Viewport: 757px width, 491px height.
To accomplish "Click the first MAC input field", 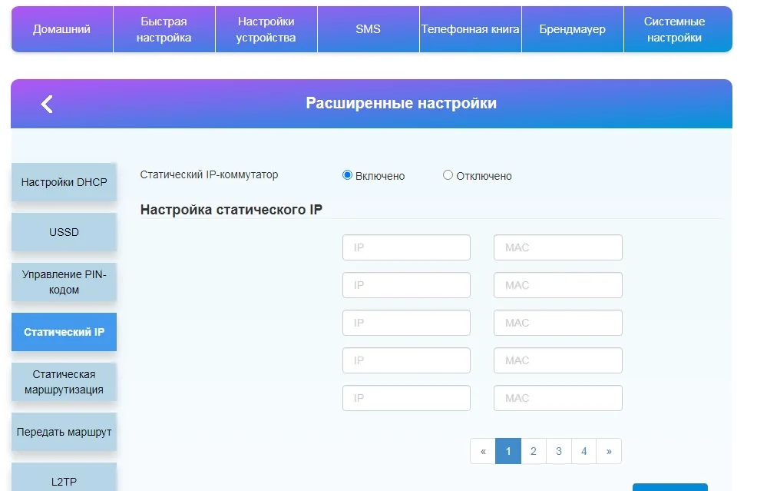I will 558,247.
